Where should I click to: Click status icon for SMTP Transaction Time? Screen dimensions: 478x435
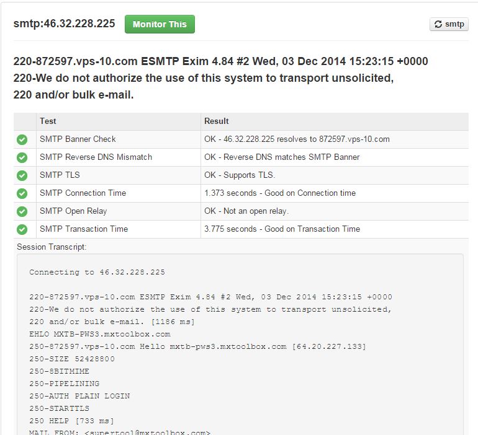[x=22, y=229]
